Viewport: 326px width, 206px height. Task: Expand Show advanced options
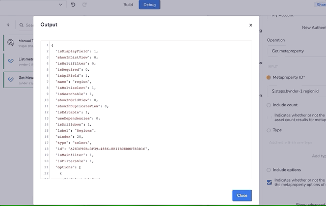310,204
